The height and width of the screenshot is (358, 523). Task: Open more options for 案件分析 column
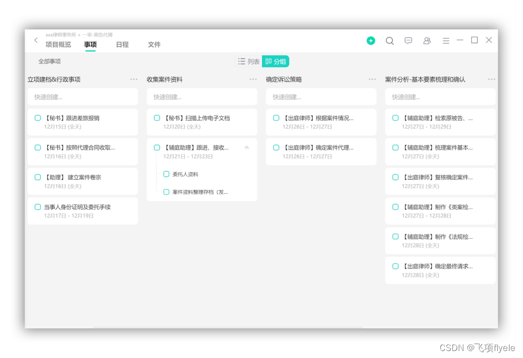pyautogui.click(x=491, y=79)
